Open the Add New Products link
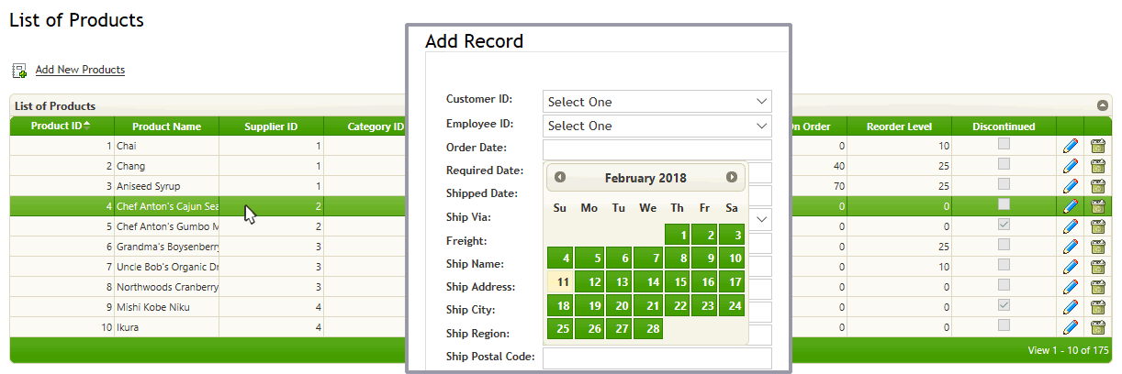The height and width of the screenshot is (374, 1122). pyautogui.click(x=80, y=70)
